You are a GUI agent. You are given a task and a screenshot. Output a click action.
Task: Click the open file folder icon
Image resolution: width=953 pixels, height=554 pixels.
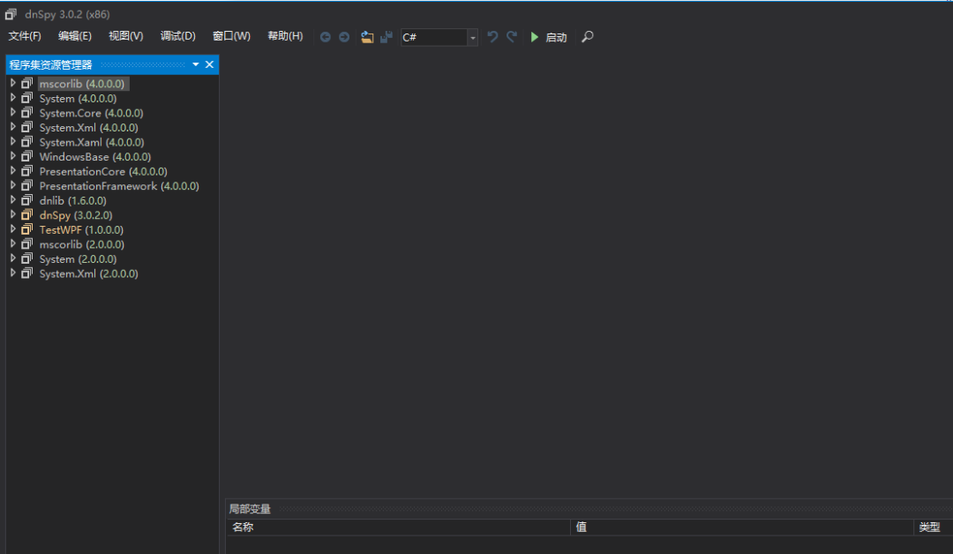click(x=367, y=37)
